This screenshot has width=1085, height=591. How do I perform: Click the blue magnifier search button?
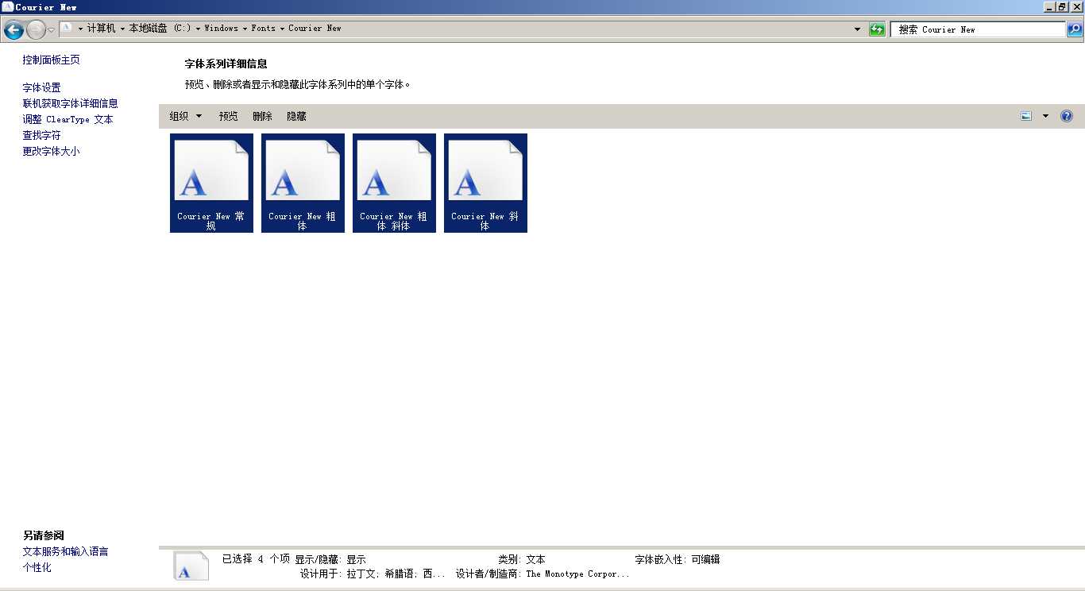[1074, 29]
